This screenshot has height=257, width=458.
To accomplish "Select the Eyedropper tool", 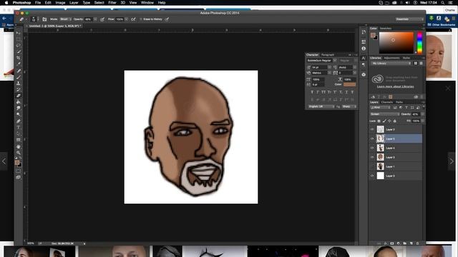I will point(19,64).
